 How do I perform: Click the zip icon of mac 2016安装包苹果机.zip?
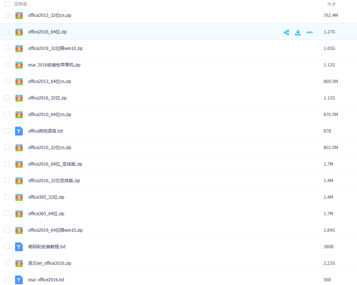19,65
